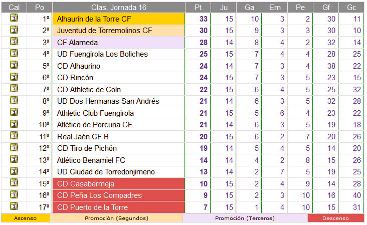Click the red Descenso legend swatch

pyautogui.click(x=335, y=218)
